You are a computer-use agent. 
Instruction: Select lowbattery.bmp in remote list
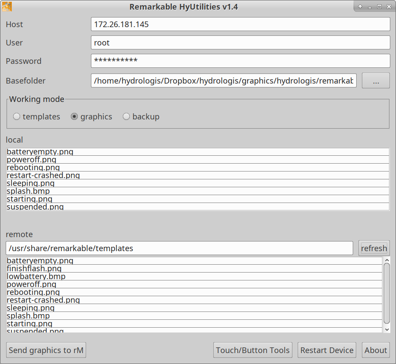click(x=194, y=276)
